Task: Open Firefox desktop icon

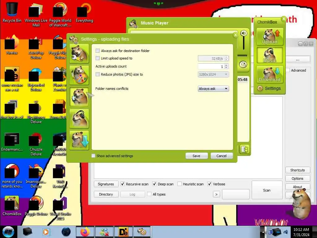Action: 12,45
